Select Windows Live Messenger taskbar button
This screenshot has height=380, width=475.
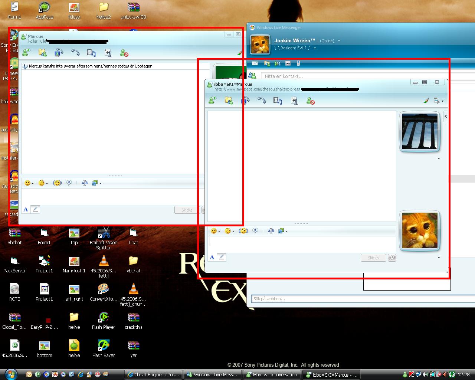(x=212, y=374)
